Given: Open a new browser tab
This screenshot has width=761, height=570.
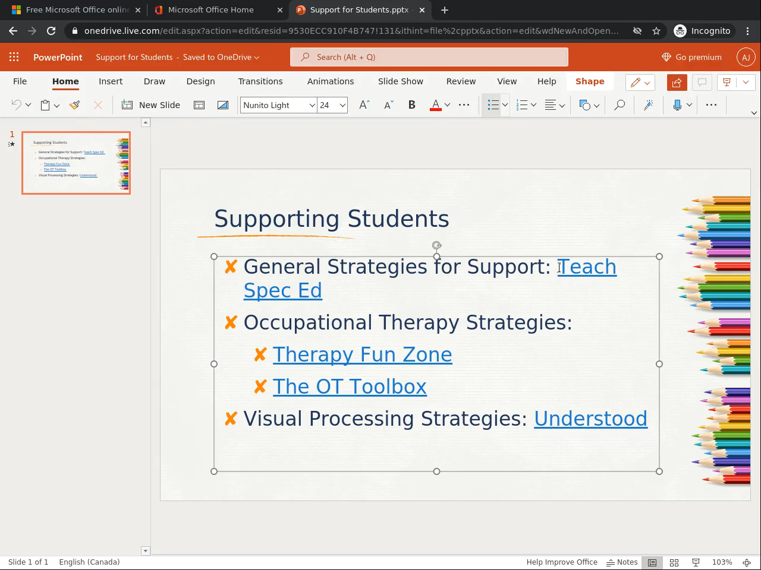Looking at the screenshot, I should [x=444, y=9].
